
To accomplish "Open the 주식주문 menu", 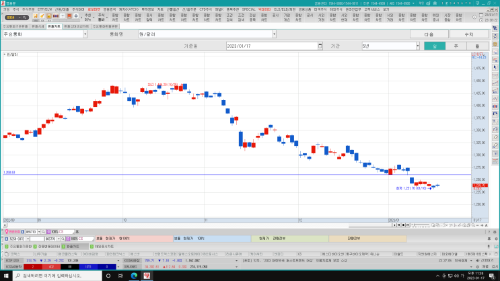I will [x=28, y=9].
